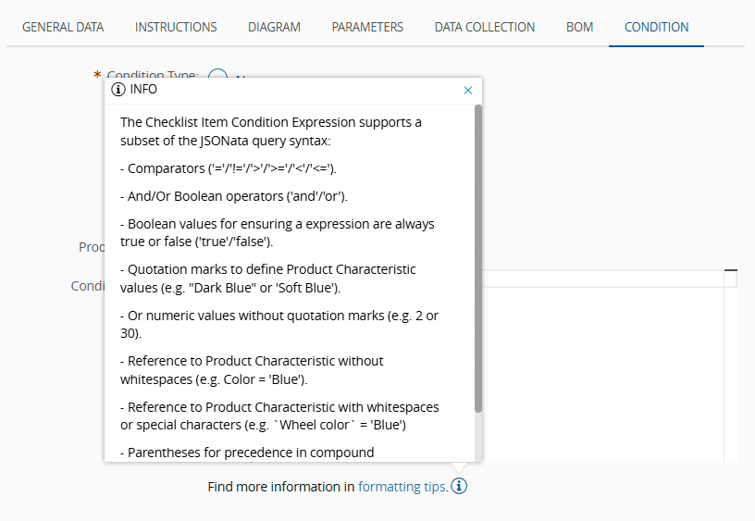This screenshot has height=521, width=755.
Task: Click the info icon in INFO popup header
Action: (118, 90)
